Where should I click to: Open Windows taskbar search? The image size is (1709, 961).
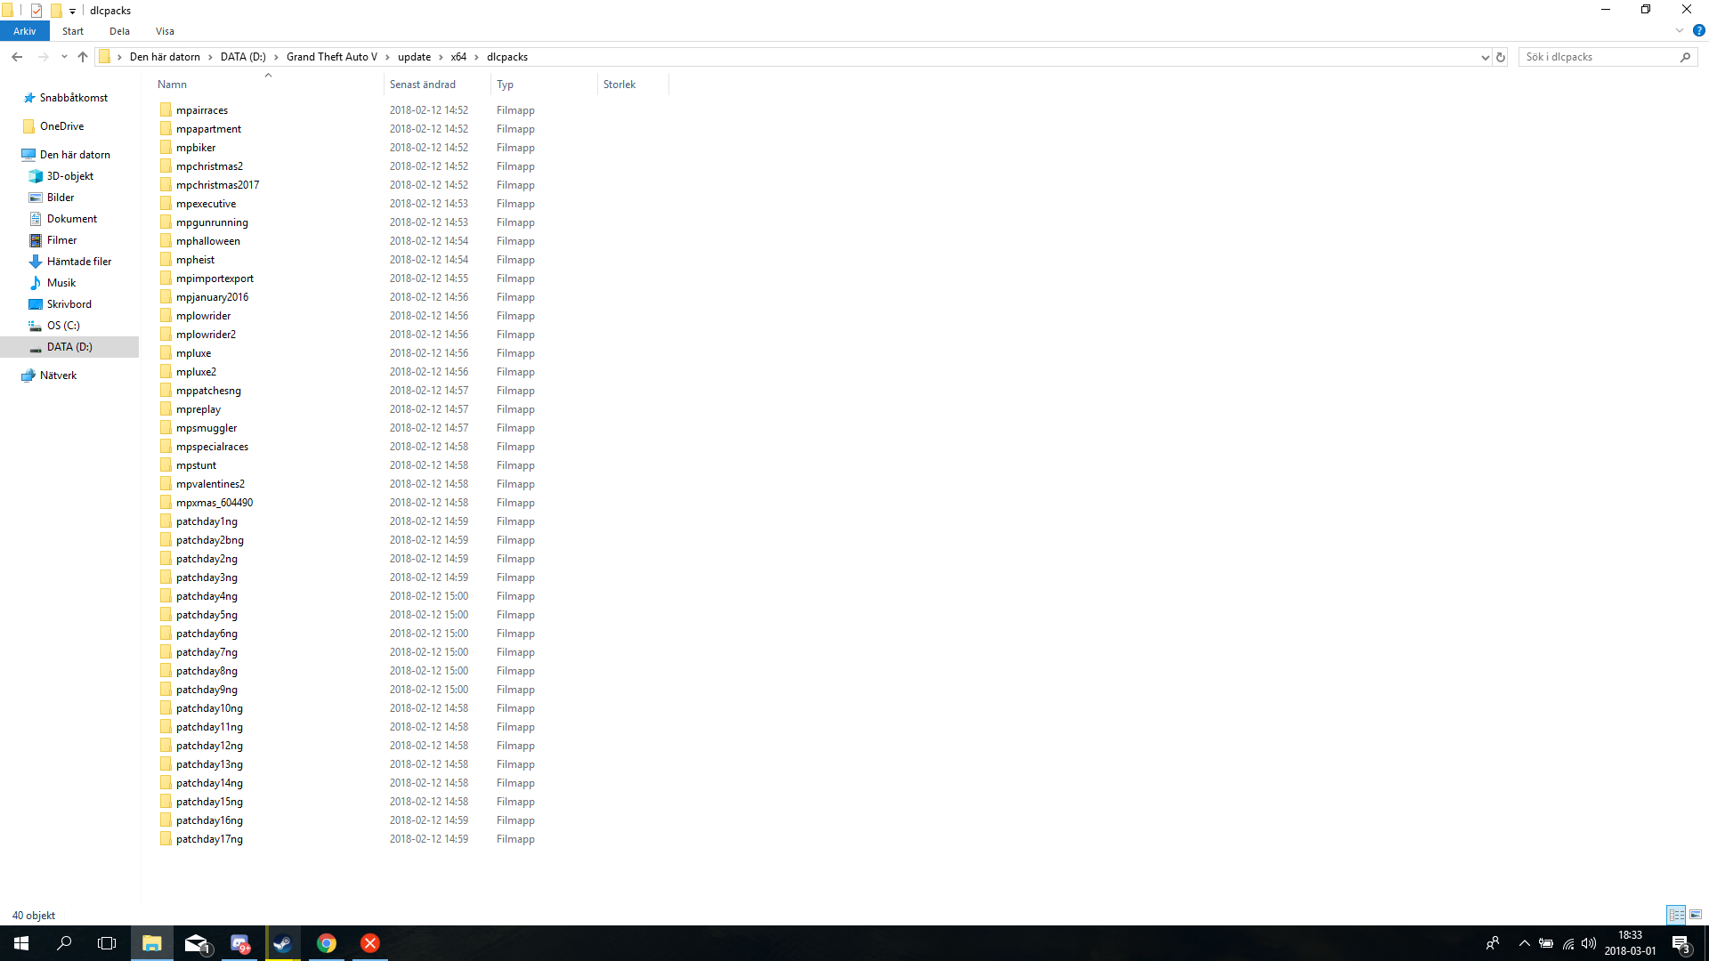[x=64, y=943]
